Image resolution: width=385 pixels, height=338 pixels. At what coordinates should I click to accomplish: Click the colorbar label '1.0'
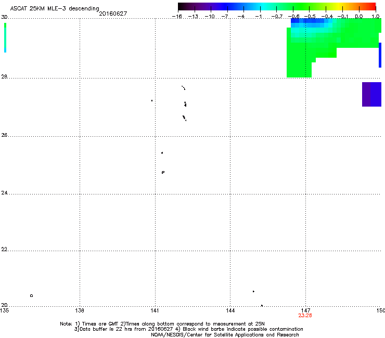(x=376, y=17)
